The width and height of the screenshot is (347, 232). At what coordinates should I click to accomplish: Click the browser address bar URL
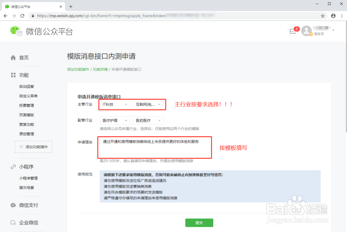(101, 16)
